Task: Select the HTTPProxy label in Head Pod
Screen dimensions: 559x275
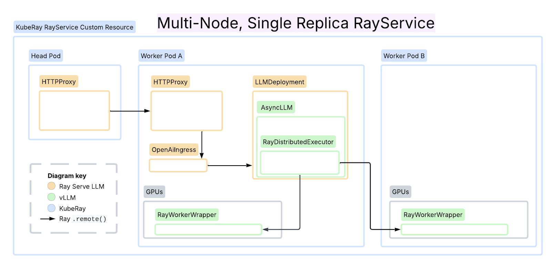Action: click(x=59, y=82)
